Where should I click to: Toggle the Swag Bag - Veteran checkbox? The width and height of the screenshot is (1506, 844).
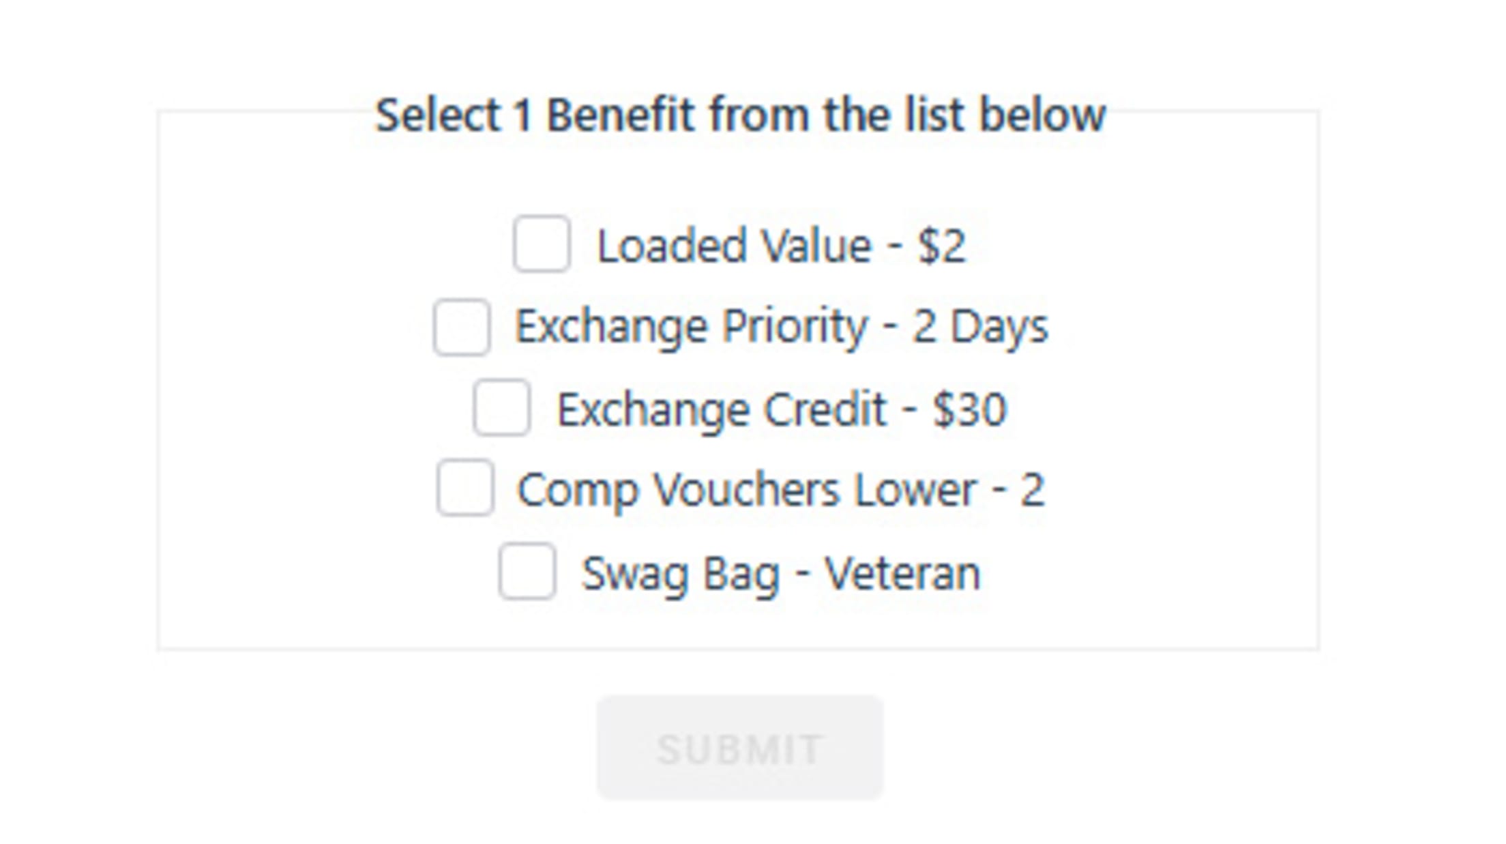(x=527, y=571)
